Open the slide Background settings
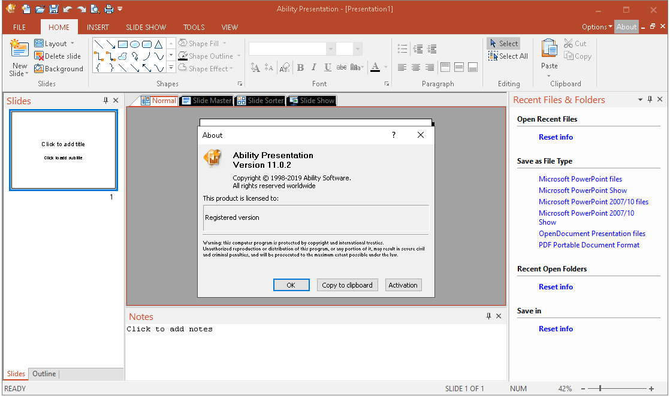The image size is (670, 396). click(x=59, y=68)
